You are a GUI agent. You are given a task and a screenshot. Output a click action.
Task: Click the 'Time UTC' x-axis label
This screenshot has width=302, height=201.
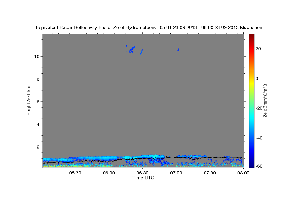pyautogui.click(x=143, y=178)
